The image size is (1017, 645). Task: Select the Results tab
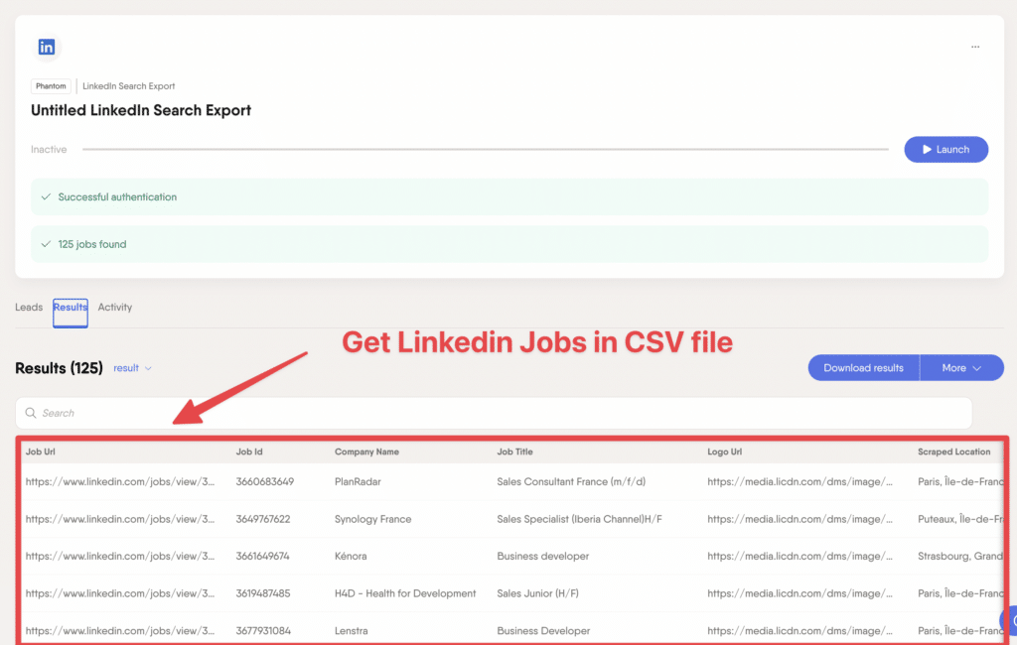click(x=71, y=313)
